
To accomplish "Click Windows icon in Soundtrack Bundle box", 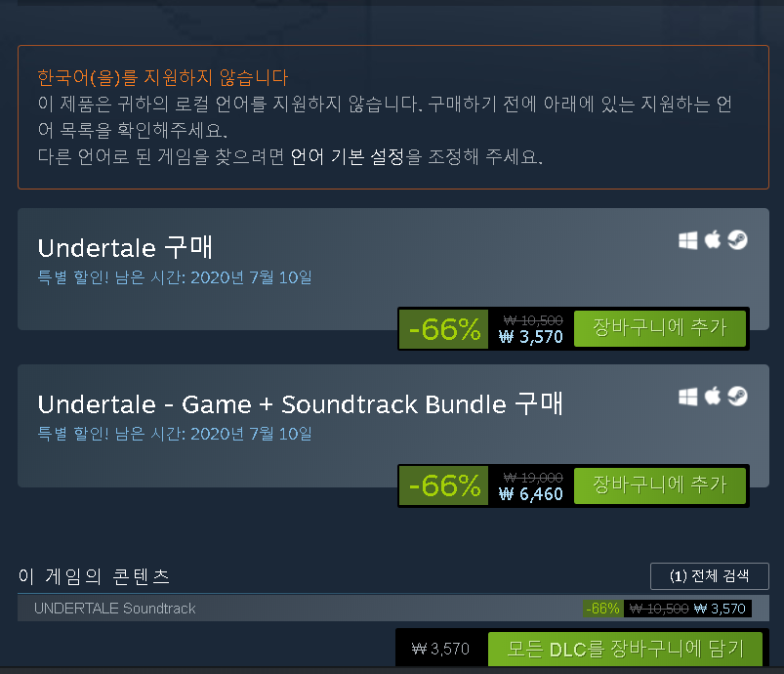I will coord(688,397).
